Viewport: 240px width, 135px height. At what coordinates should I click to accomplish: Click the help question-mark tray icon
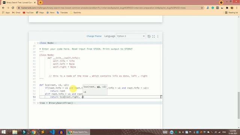coord(171,132)
